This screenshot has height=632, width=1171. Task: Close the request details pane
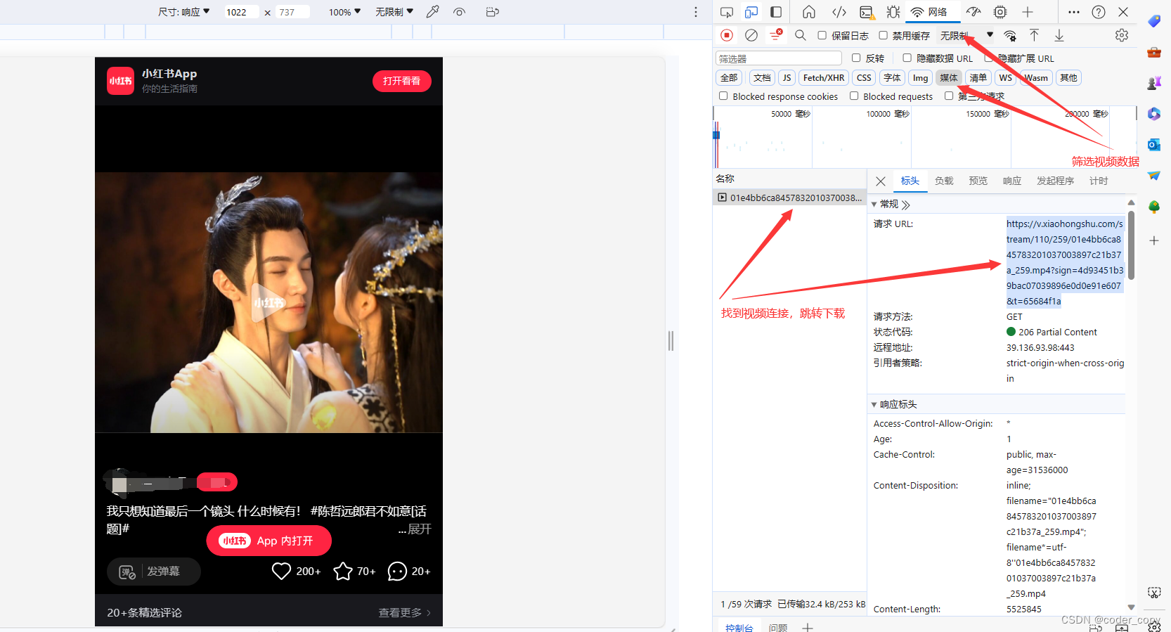pyautogui.click(x=881, y=181)
